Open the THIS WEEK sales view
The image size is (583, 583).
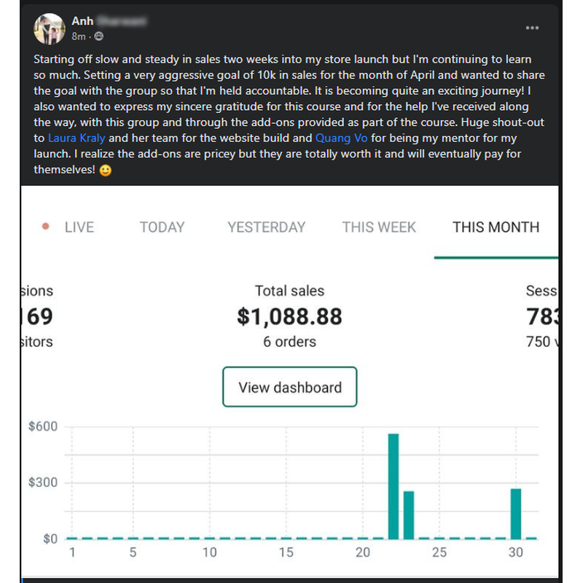379,227
